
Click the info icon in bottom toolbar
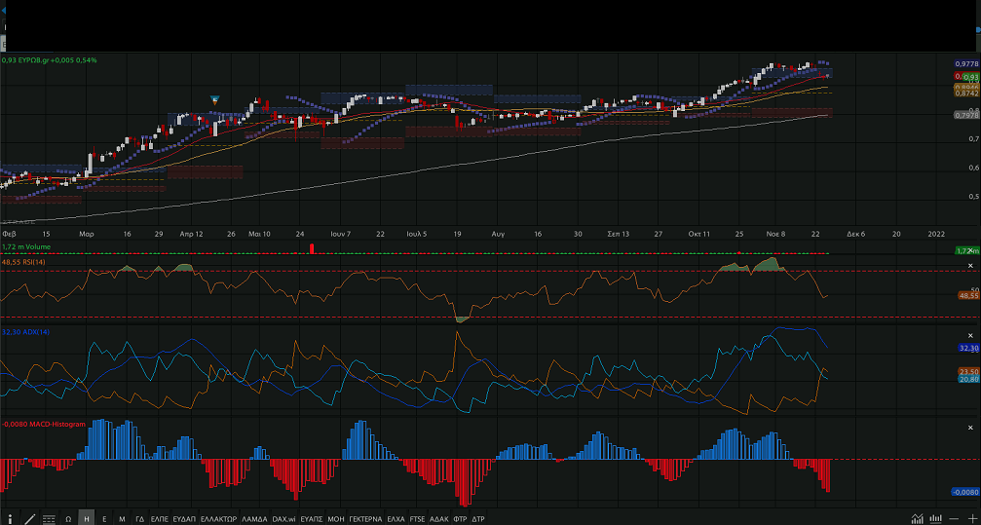point(10,518)
